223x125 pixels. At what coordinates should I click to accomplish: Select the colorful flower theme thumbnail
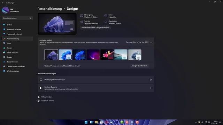pyautogui.click(x=107, y=55)
